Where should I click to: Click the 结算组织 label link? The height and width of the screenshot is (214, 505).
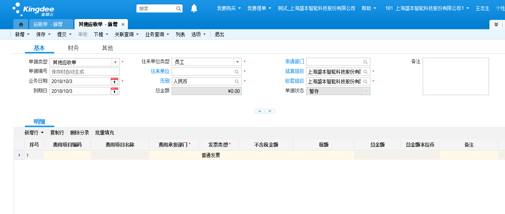[x=294, y=71]
